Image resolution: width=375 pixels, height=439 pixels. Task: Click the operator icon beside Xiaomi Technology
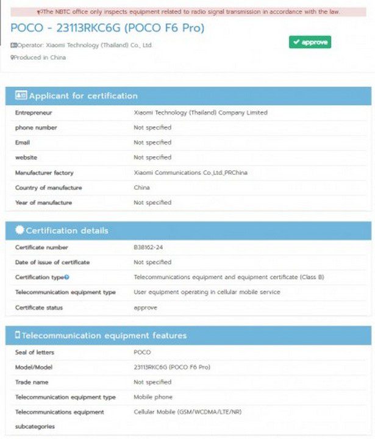click(13, 45)
